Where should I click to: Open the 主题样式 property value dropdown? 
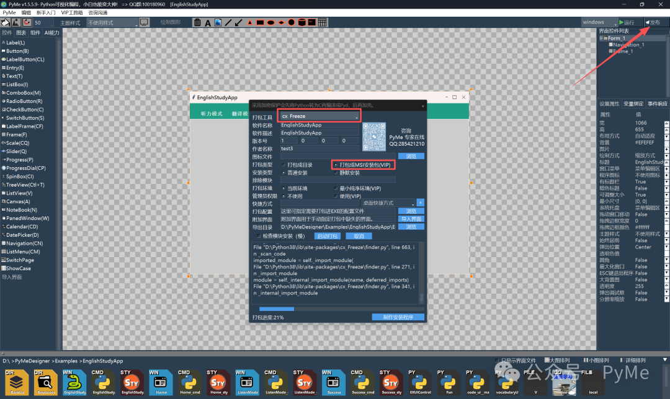coord(666,234)
